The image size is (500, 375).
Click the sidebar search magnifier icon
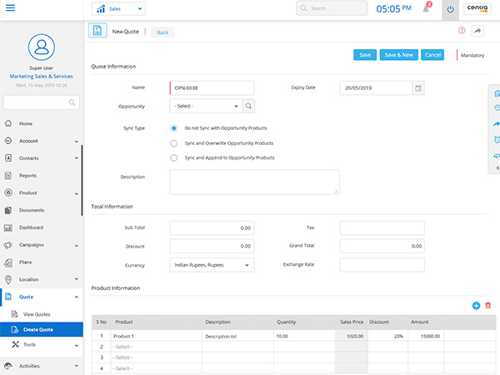(72, 102)
